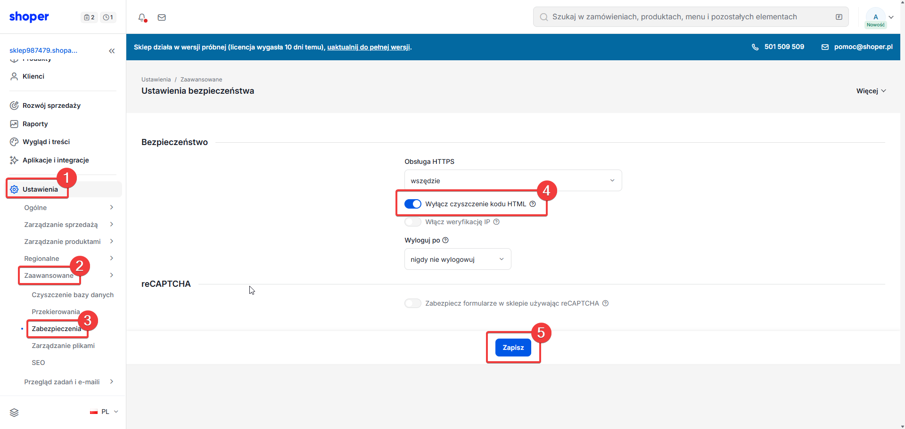Click the pomoc@shoper.pl email link

click(863, 47)
